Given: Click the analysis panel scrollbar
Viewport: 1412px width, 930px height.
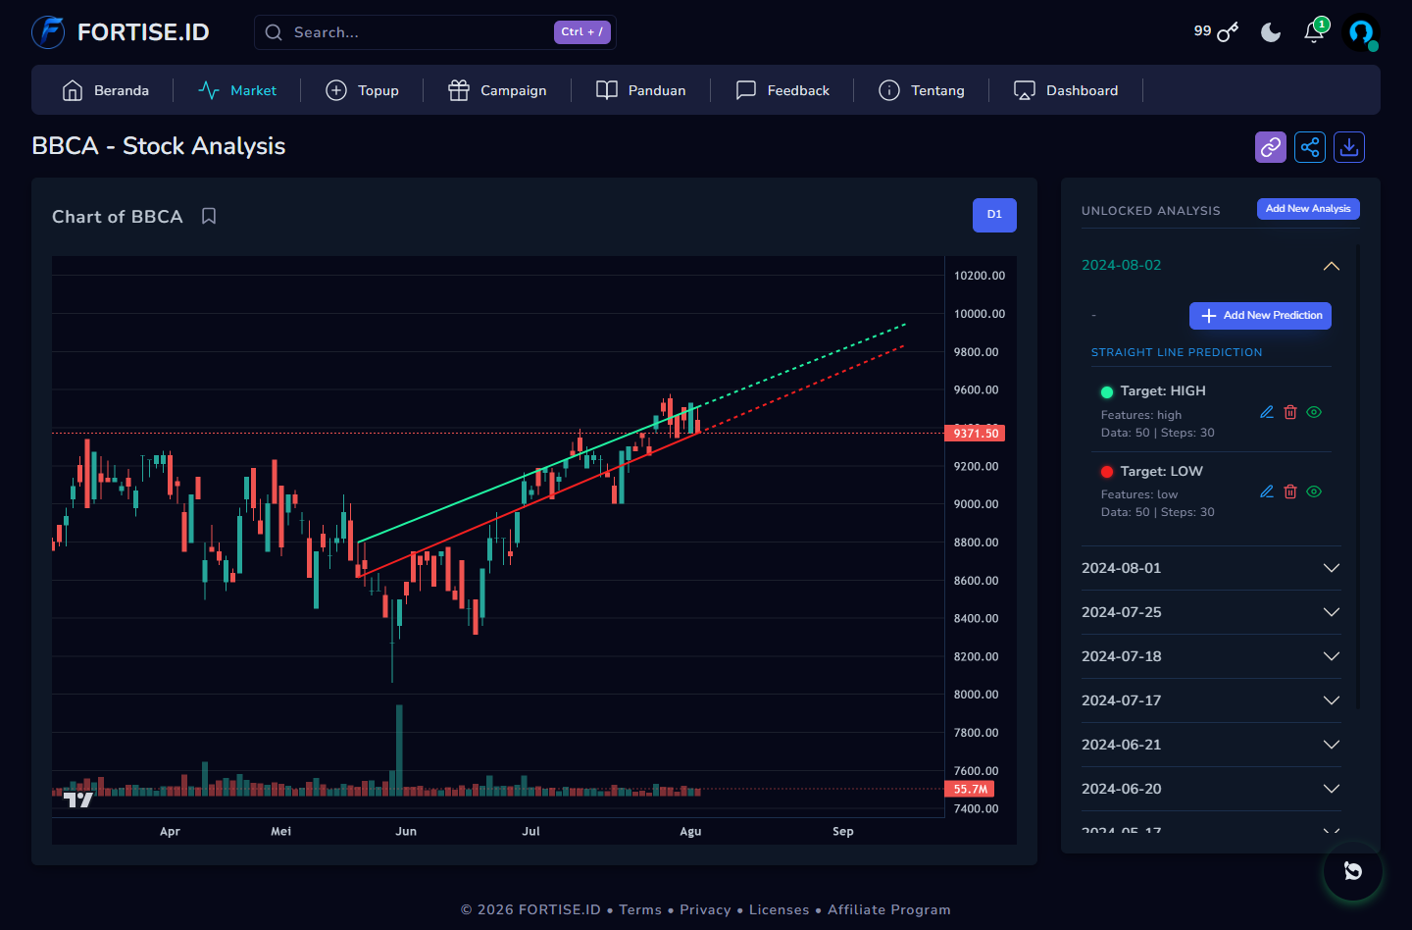Looking at the screenshot, I should tap(1358, 477).
